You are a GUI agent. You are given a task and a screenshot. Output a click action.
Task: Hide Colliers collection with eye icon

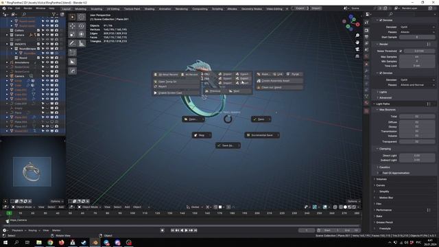coord(47,30)
